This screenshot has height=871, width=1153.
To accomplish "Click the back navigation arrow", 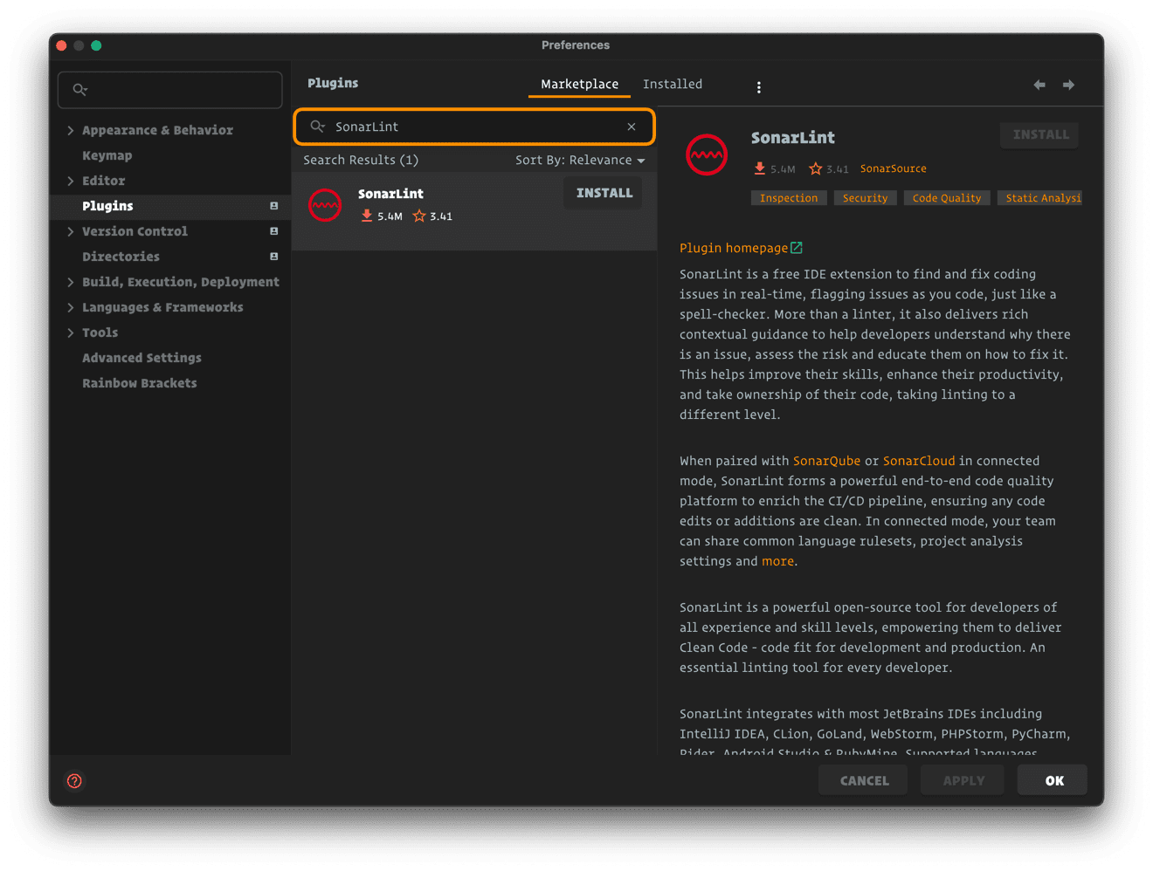I will [x=1039, y=85].
